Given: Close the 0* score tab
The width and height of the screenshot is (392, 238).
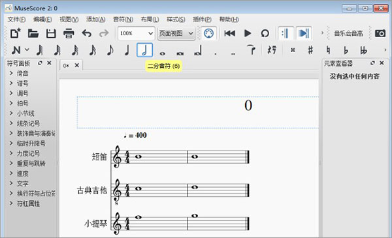Looking at the screenshot, I should [76, 65].
